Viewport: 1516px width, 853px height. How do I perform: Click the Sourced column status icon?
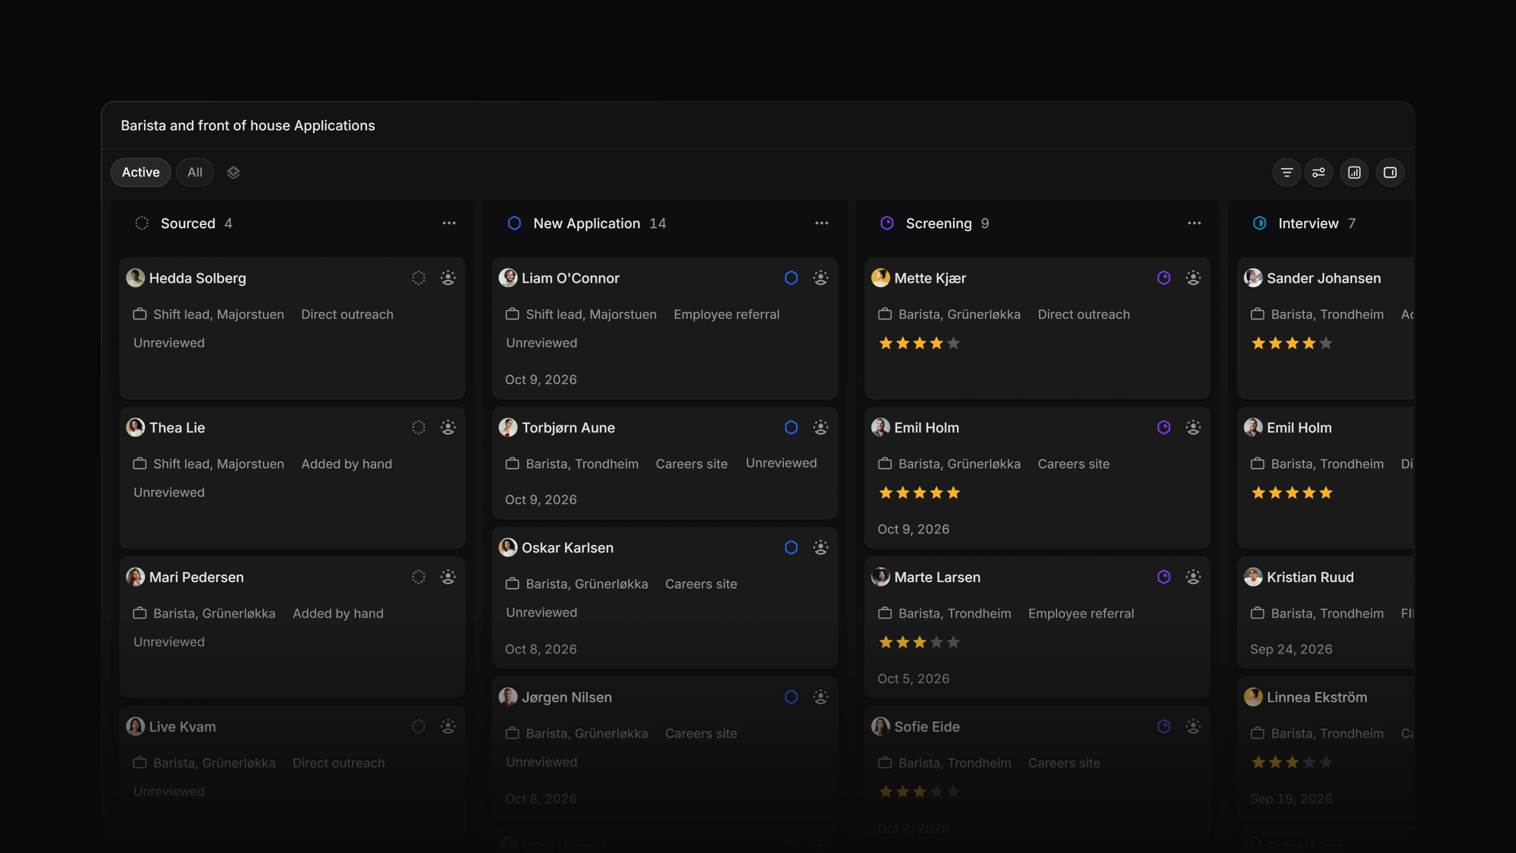pos(142,223)
